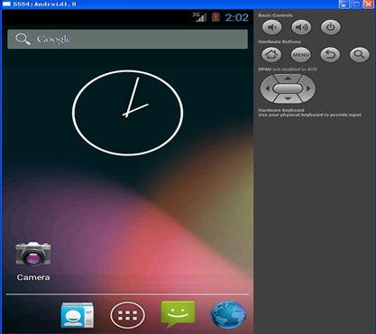376x334 pixels.
Task: Launch the Browser globe icon
Action: (x=228, y=315)
